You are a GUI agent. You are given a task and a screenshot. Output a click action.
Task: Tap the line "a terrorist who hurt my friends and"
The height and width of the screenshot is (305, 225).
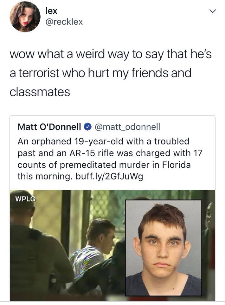point(100,73)
